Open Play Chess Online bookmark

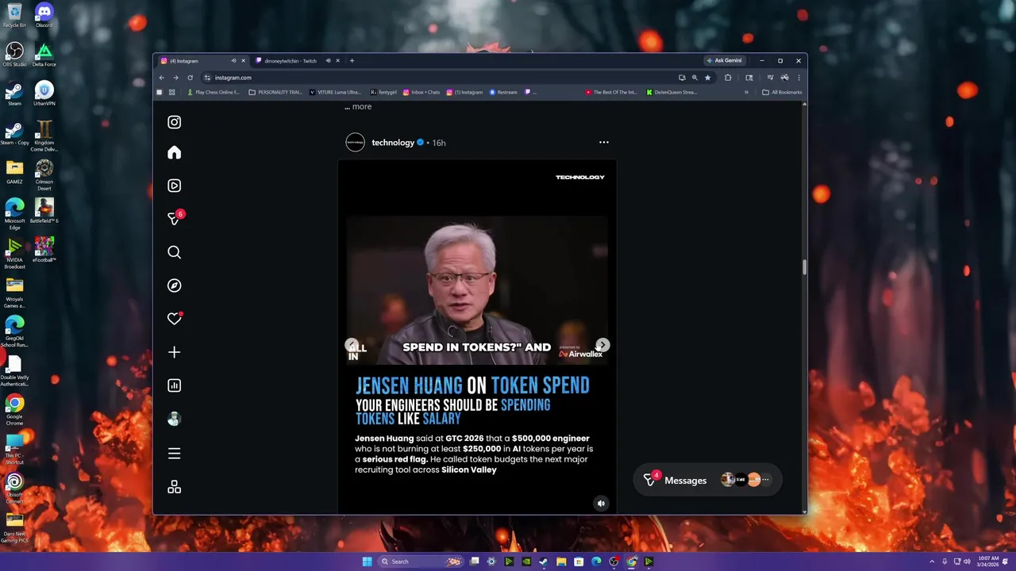tap(213, 92)
